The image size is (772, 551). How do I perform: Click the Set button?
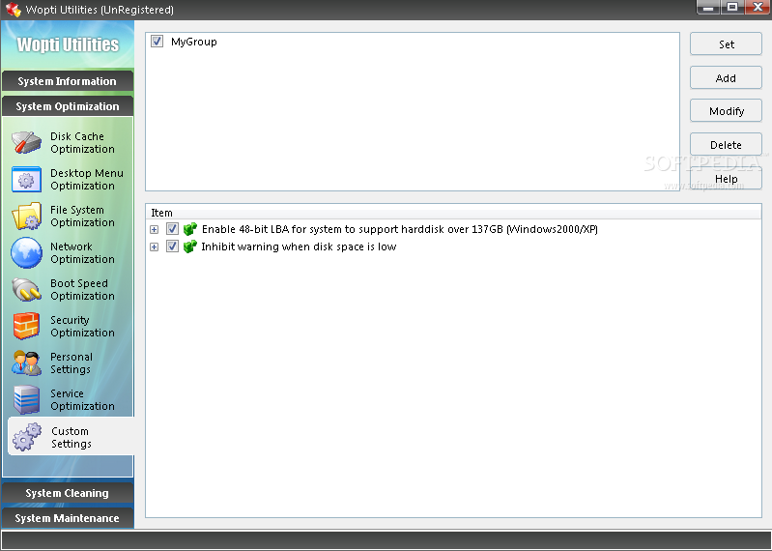tap(727, 44)
